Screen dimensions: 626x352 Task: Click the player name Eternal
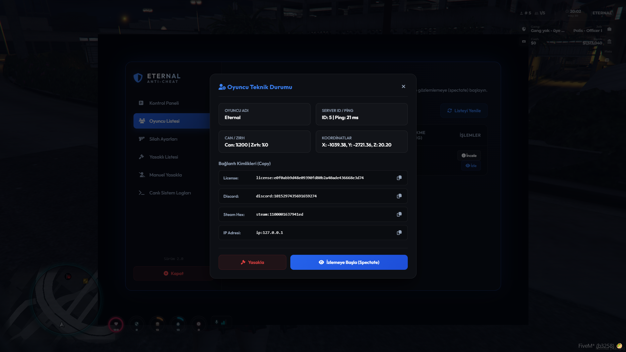tap(233, 117)
